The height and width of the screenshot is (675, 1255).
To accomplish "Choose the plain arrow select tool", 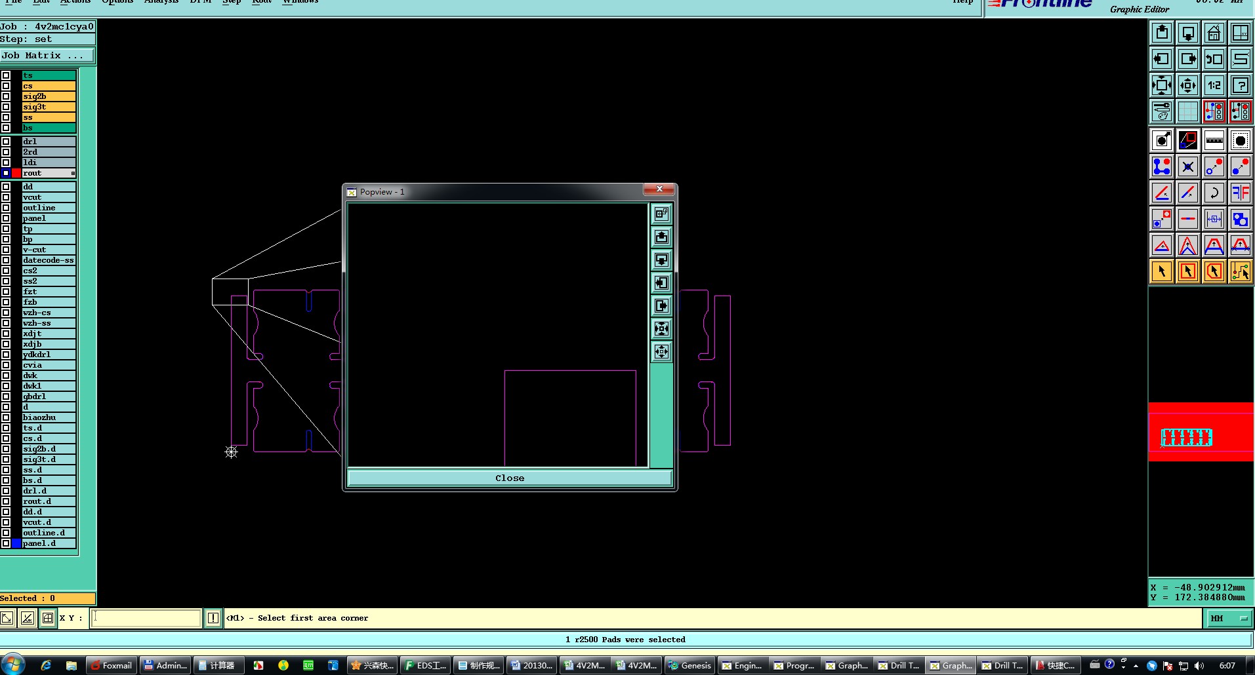I will click(x=1162, y=271).
